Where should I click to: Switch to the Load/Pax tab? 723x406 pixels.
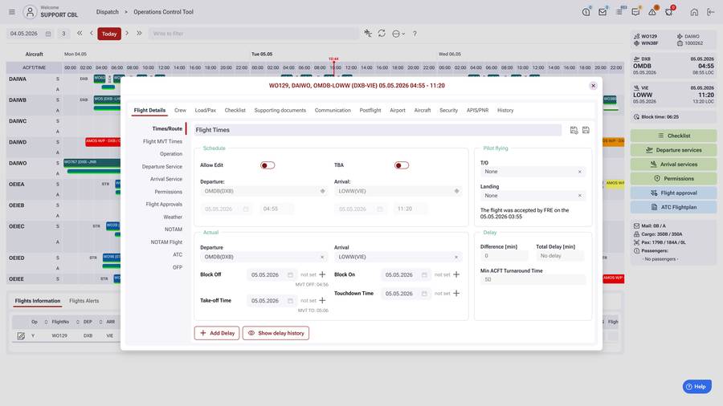pos(205,111)
